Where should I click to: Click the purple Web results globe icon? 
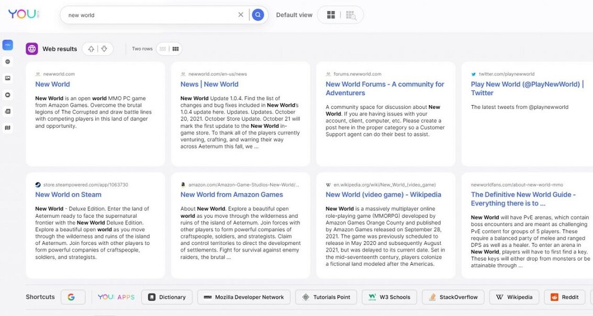pos(32,49)
